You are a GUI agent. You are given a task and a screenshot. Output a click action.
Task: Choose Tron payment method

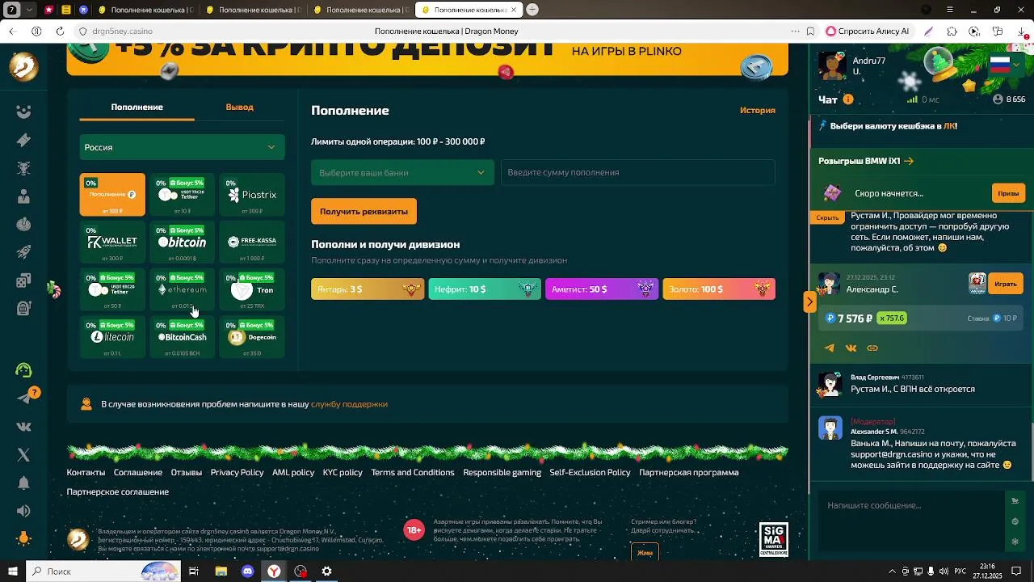click(x=252, y=289)
